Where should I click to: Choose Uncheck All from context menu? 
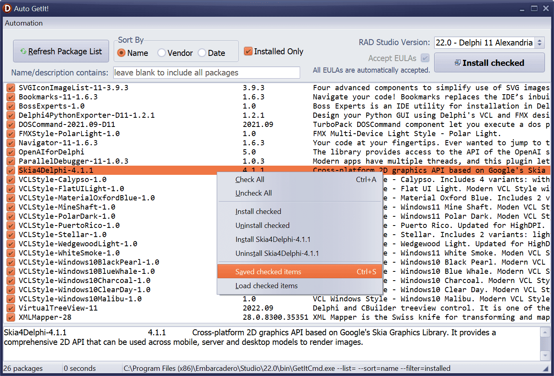click(300, 193)
